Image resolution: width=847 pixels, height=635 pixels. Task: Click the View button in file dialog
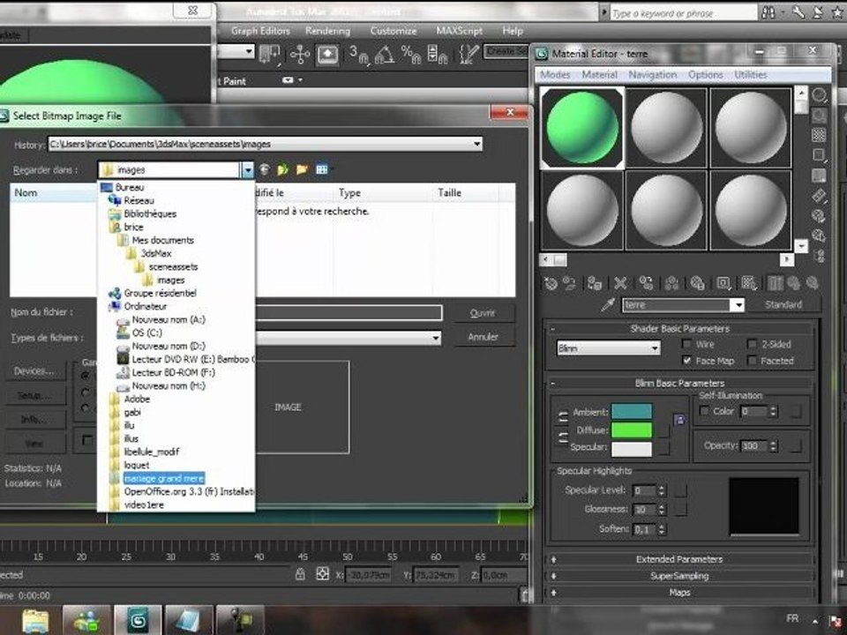(35, 444)
